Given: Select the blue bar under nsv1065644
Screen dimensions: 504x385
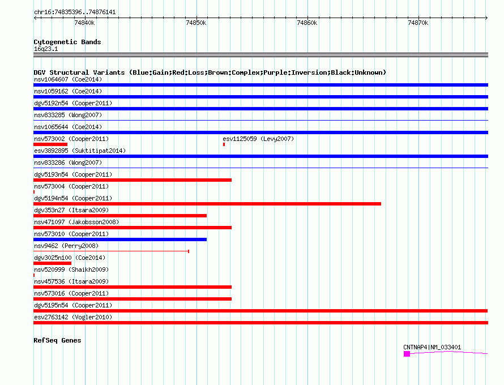Looking at the screenshot, I should 260,132.
